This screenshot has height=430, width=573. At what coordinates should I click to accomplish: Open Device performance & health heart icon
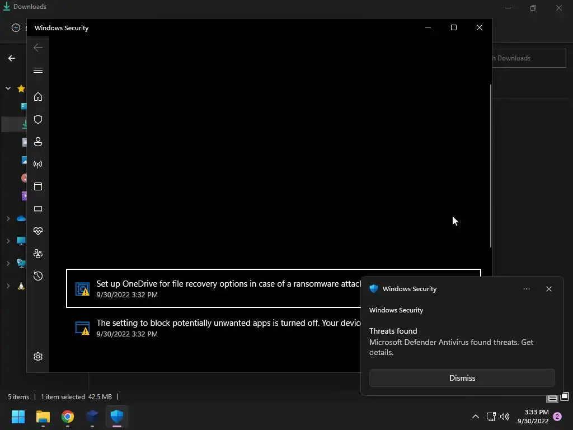click(x=38, y=231)
